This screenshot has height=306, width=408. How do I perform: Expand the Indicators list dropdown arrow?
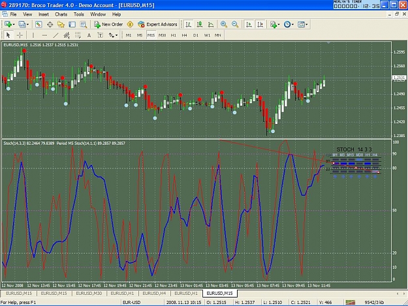coord(279,24)
